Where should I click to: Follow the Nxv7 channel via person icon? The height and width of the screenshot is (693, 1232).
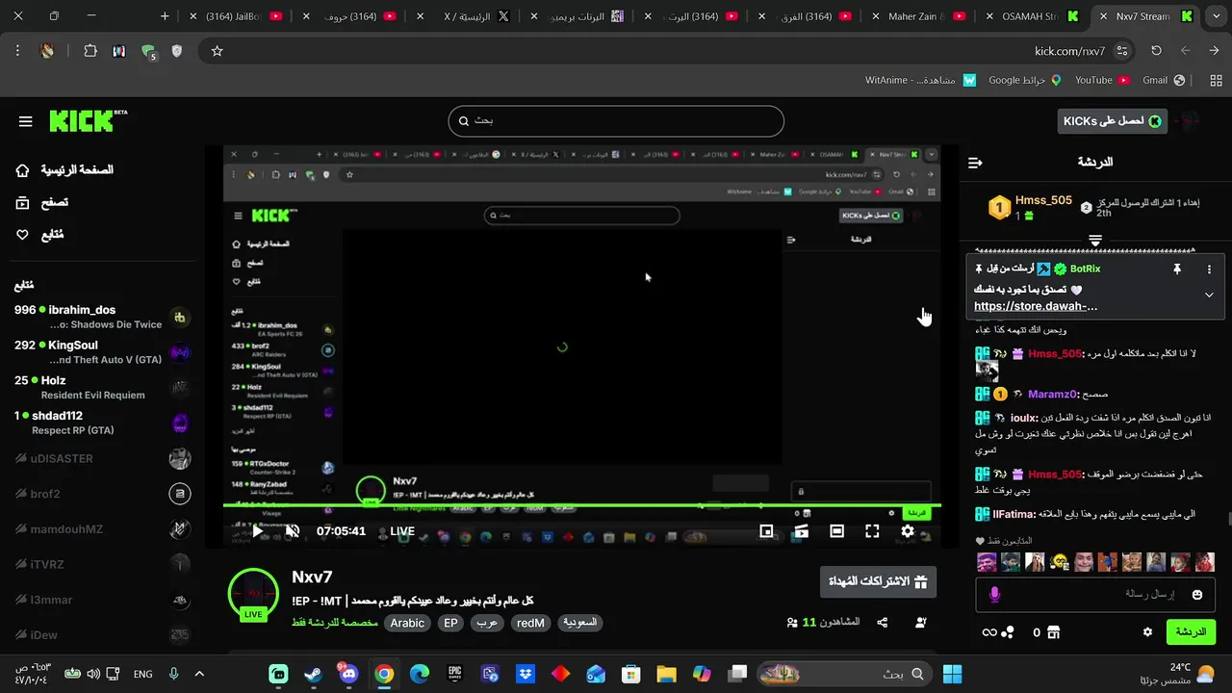click(921, 623)
